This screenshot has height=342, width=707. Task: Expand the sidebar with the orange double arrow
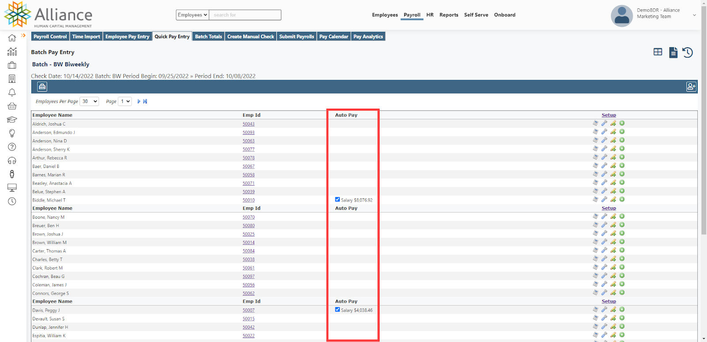tap(23, 35)
